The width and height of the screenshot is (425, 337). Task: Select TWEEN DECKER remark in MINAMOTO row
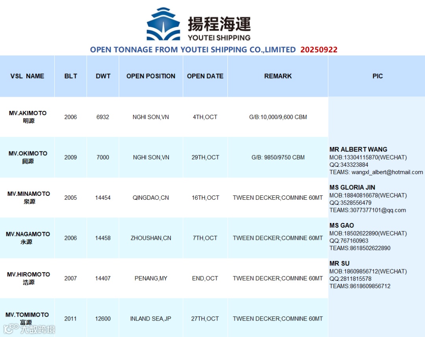[278, 198]
